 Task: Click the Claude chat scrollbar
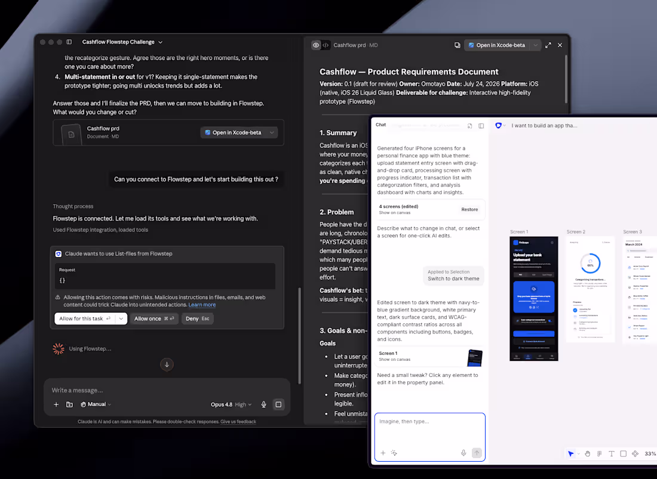(x=299, y=335)
